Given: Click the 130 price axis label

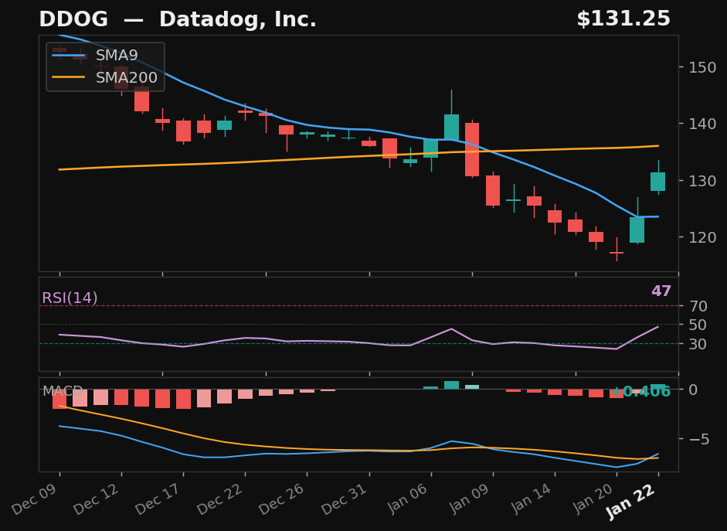Looking at the screenshot, I should [702, 180].
